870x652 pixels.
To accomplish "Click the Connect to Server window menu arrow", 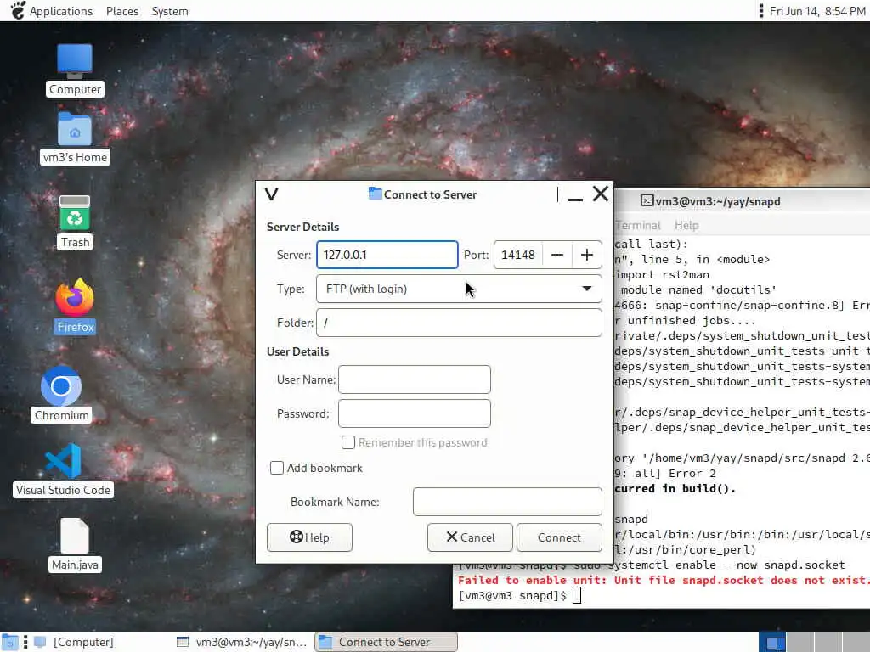I will [x=271, y=194].
